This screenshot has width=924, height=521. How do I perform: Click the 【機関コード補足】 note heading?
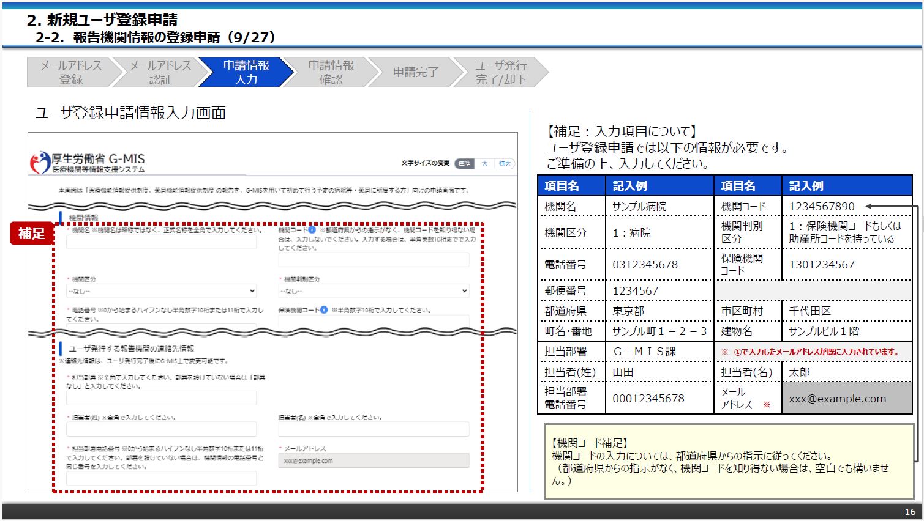point(589,443)
